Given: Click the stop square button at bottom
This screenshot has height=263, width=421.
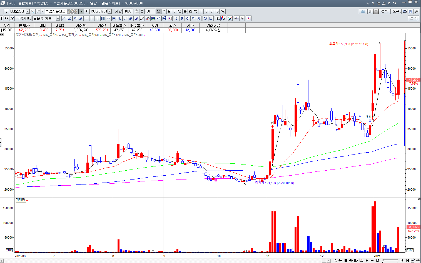Looking at the screenshot, I should [x=346, y=261].
